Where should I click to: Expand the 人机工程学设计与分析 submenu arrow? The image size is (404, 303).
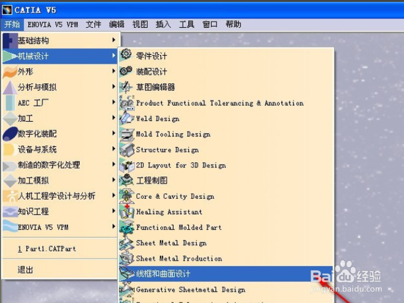coord(114,195)
